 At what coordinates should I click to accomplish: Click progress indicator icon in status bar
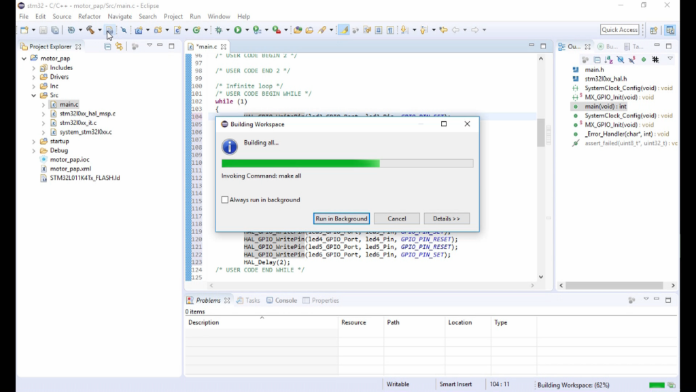tap(672, 385)
